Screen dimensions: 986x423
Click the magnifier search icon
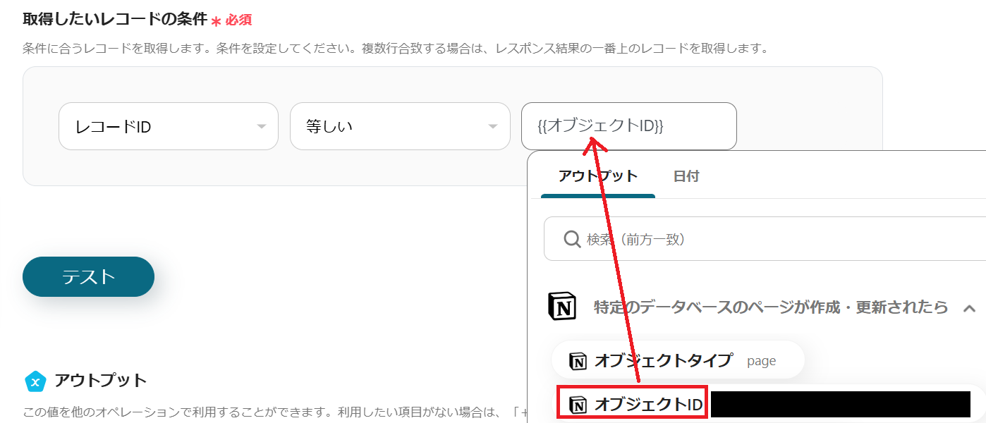(572, 239)
